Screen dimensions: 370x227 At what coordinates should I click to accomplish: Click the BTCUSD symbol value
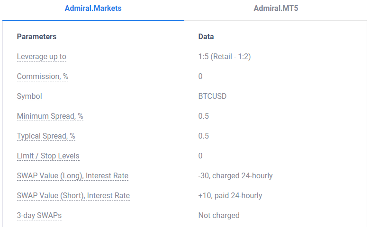tap(212, 96)
